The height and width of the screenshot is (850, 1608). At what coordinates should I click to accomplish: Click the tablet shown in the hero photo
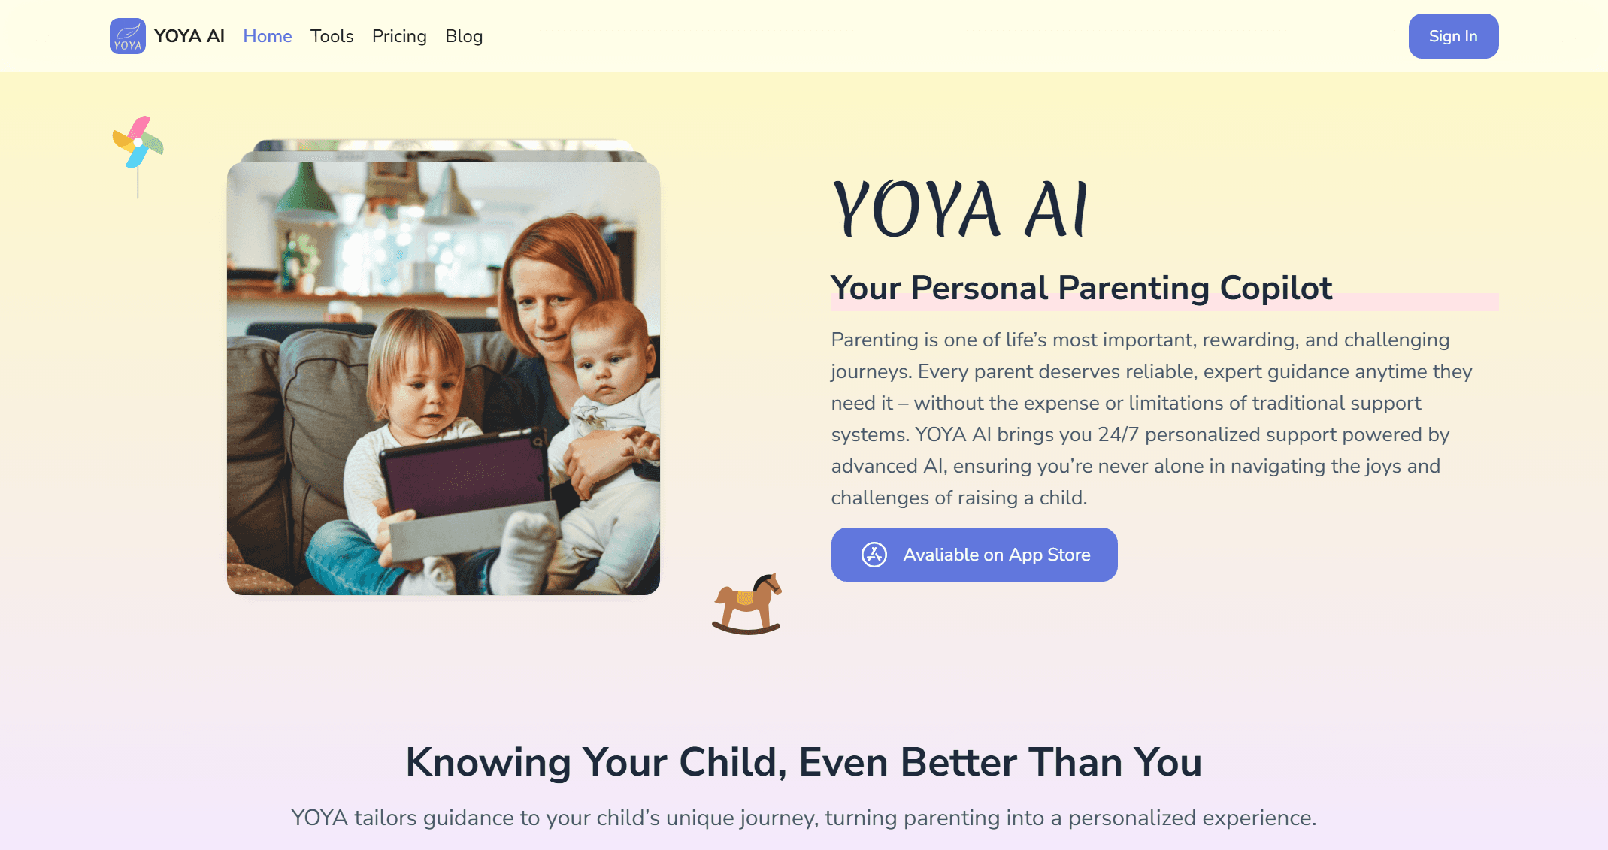[462, 473]
